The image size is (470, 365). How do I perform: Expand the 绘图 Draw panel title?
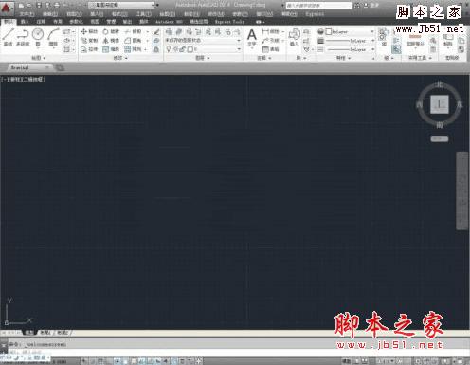pos(39,58)
